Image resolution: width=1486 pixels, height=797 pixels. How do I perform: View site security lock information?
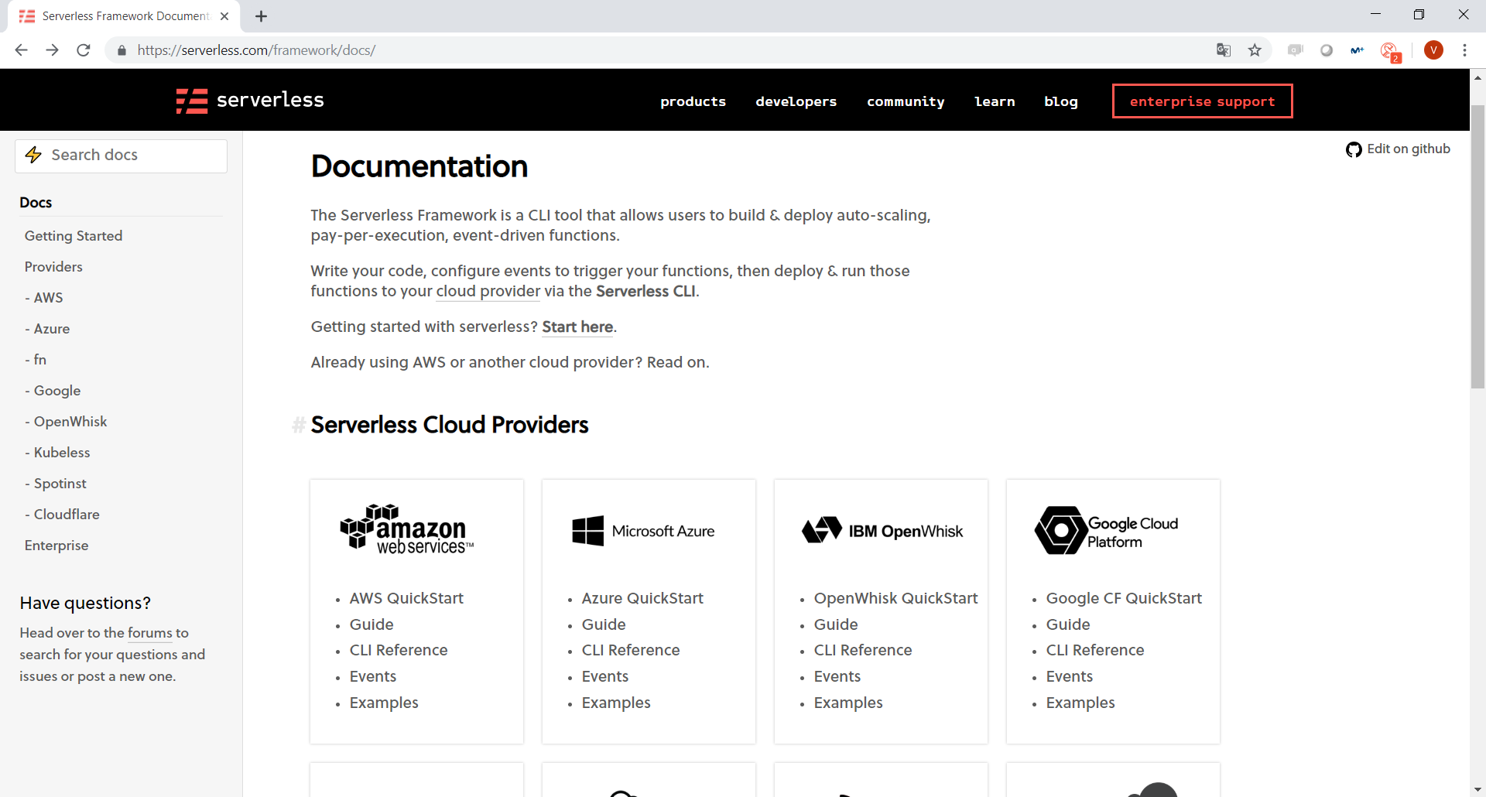pos(122,50)
